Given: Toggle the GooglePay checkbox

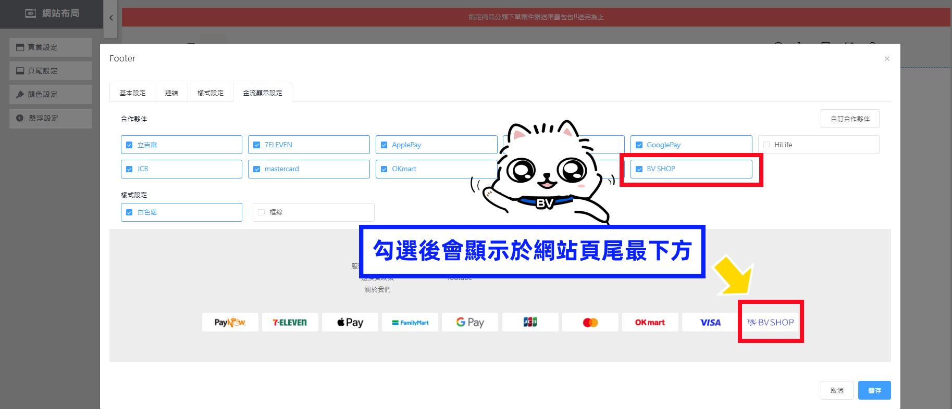Looking at the screenshot, I should tap(639, 145).
